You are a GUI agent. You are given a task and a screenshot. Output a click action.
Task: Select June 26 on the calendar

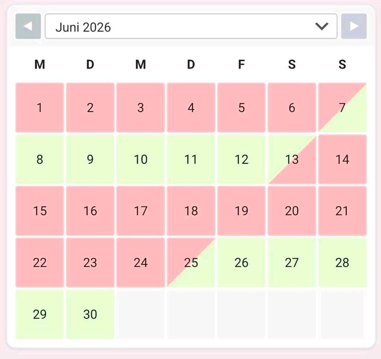pos(241,262)
